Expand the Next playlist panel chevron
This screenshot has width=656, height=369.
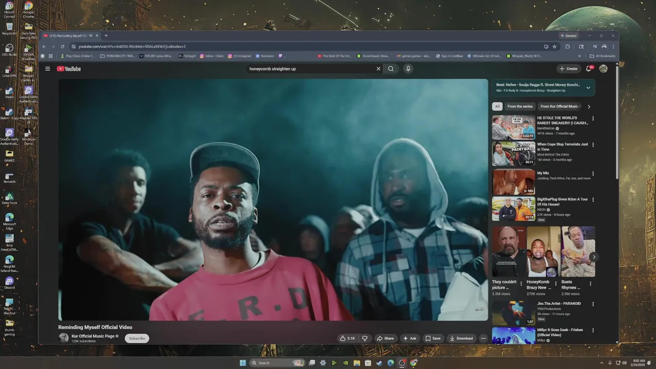(x=588, y=88)
